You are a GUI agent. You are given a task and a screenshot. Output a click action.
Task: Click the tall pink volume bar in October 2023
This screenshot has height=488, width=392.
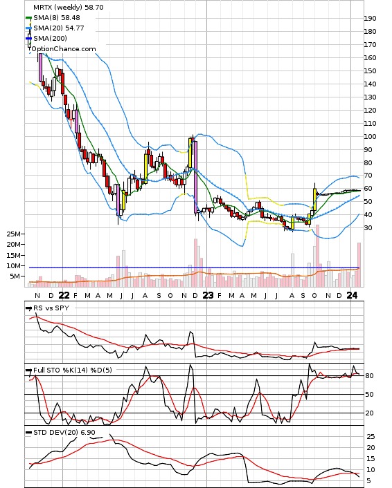click(317, 256)
